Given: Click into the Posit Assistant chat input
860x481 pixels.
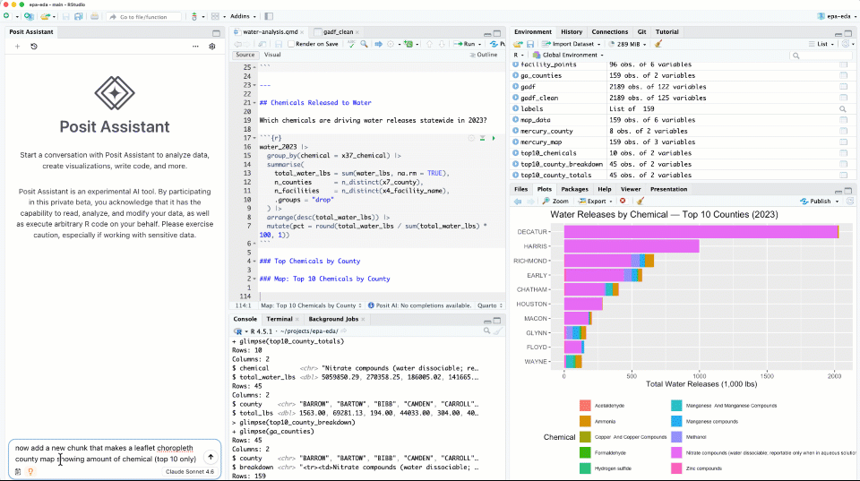Looking at the screenshot, I should 106,453.
